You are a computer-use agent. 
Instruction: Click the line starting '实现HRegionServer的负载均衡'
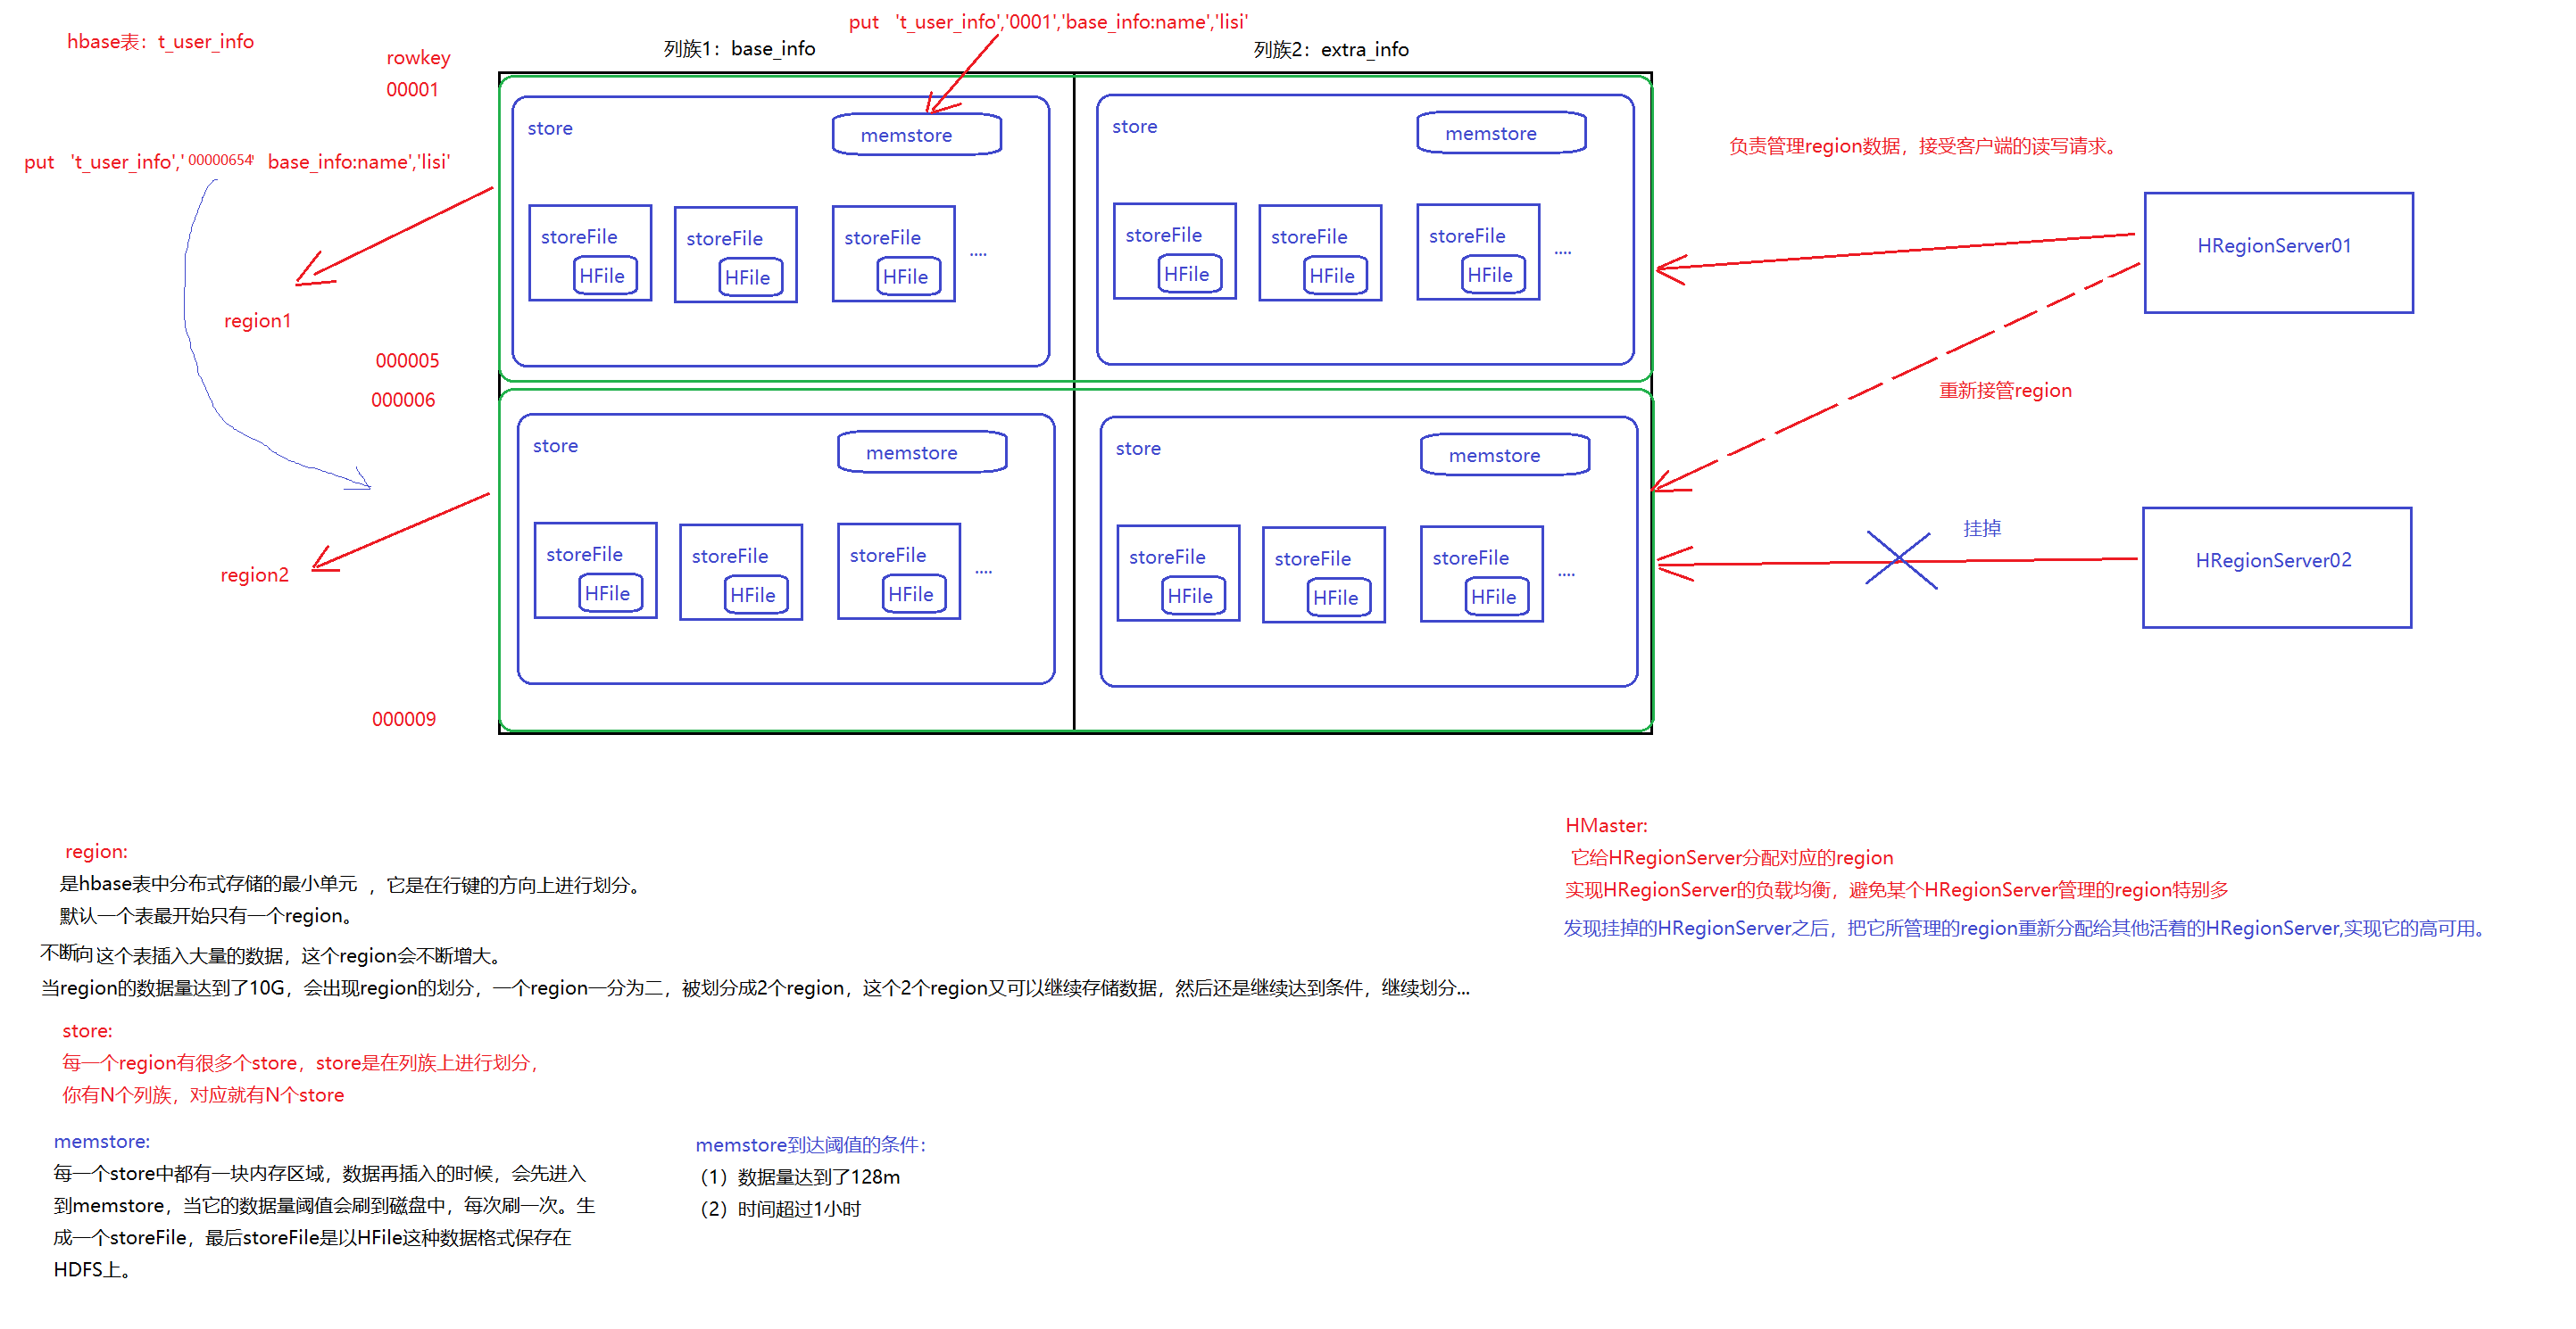[x=1896, y=890]
